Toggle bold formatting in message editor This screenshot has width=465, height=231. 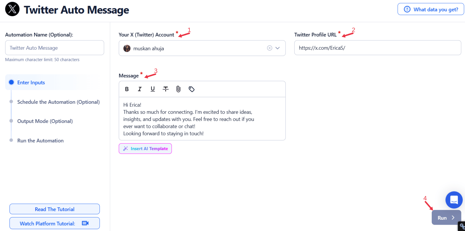127,89
